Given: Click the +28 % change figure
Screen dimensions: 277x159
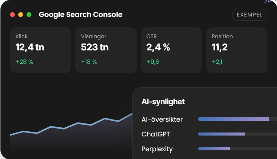Looking at the screenshot, I should coord(24,62).
